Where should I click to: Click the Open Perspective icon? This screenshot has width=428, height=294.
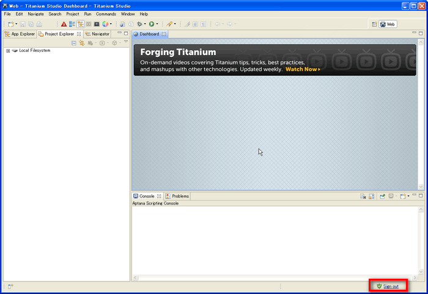[x=374, y=24]
